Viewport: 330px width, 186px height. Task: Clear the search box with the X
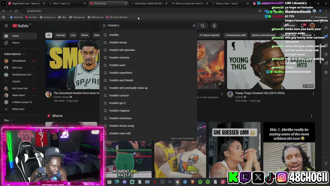[x=194, y=26]
